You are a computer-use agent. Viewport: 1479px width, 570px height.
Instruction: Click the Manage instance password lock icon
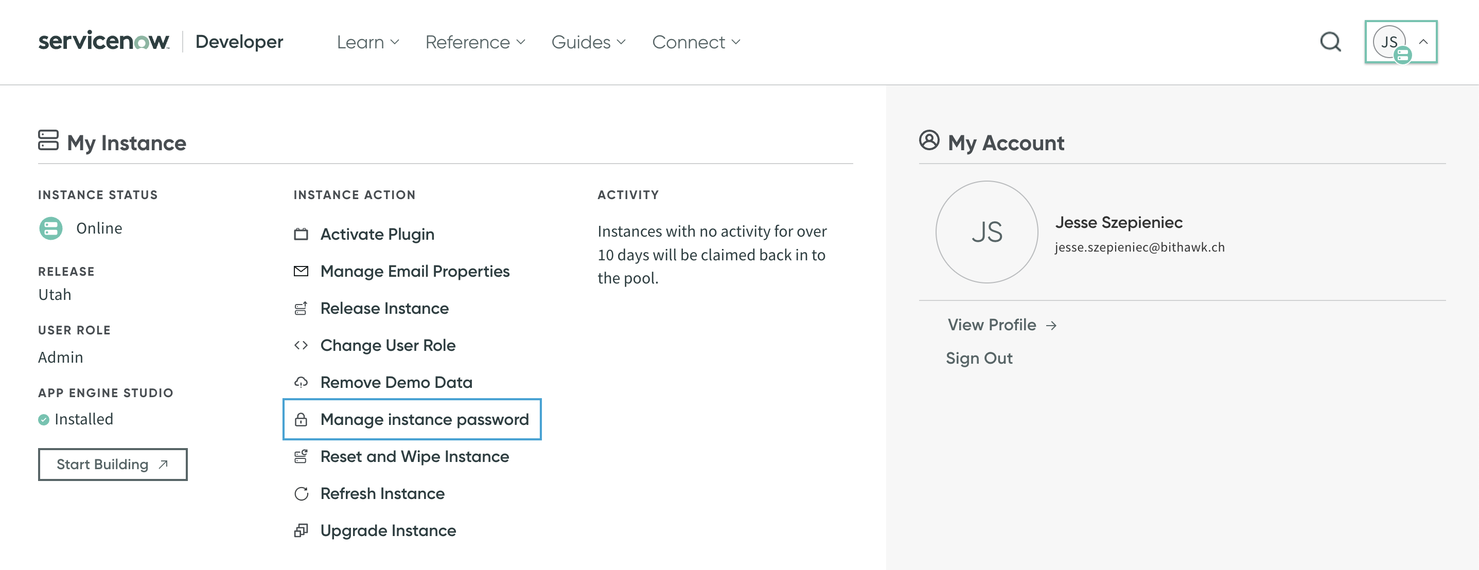tap(301, 420)
